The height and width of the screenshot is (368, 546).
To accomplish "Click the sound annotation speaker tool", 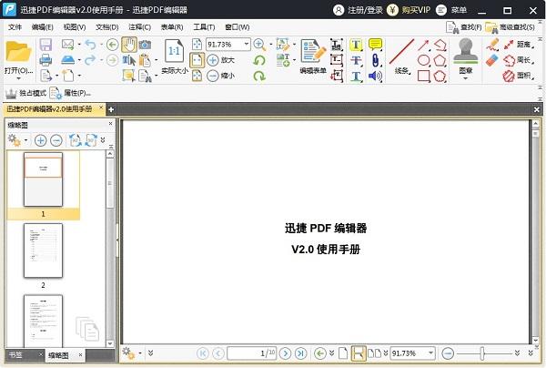I will click(375, 76).
